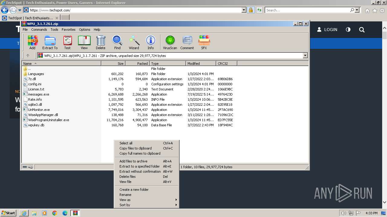Open the WinRAR File menu
This screenshot has height=217, width=387.
point(25,30)
